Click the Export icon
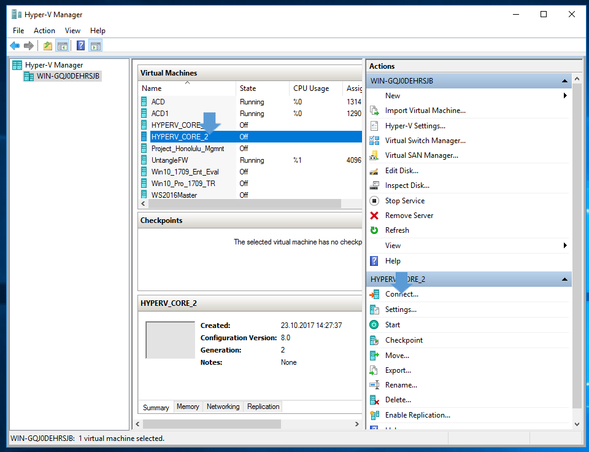 click(374, 370)
